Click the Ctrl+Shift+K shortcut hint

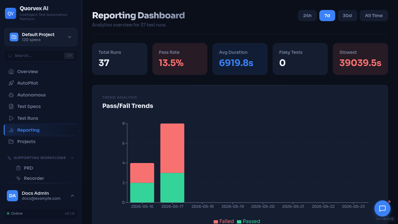point(385,219)
